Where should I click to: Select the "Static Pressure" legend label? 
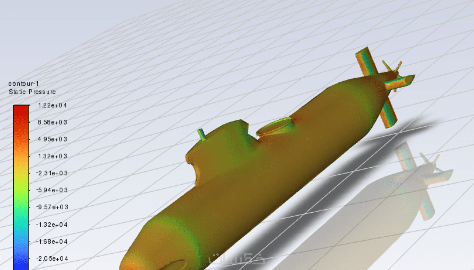point(32,92)
